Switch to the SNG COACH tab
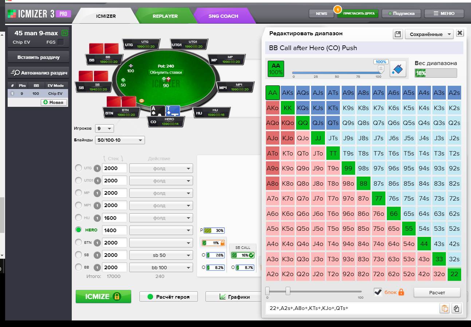 coord(223,16)
